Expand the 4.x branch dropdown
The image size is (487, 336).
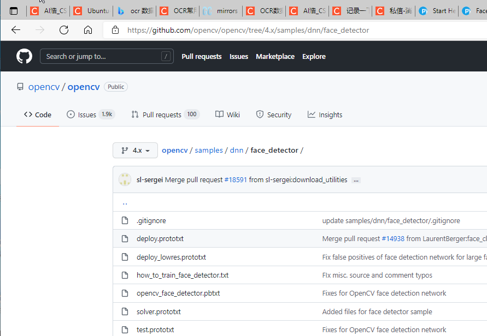(x=135, y=151)
